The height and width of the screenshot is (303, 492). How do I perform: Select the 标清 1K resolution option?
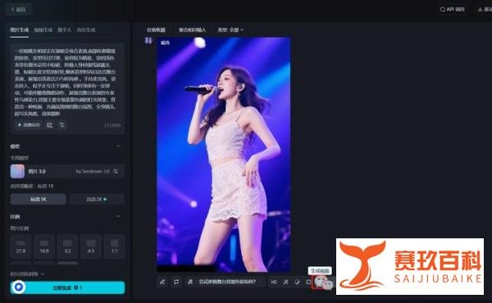coord(39,199)
